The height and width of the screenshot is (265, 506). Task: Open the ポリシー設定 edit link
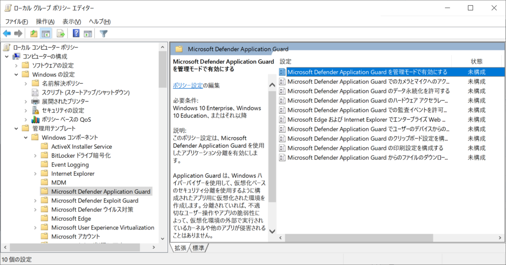188,86
